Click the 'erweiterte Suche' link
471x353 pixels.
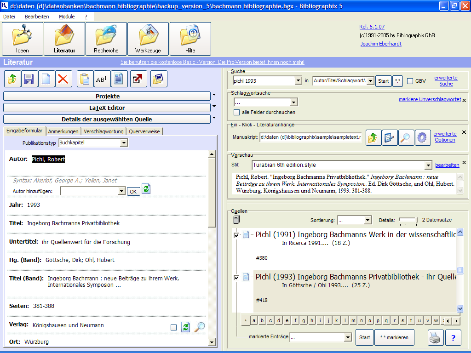(446, 81)
